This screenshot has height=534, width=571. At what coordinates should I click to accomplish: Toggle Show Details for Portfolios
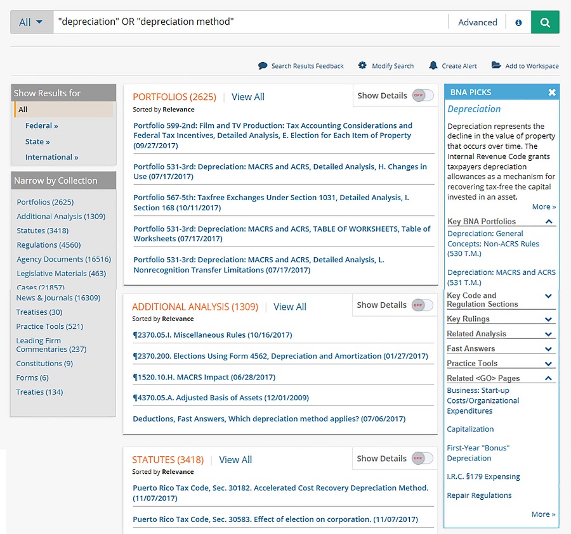coord(423,96)
